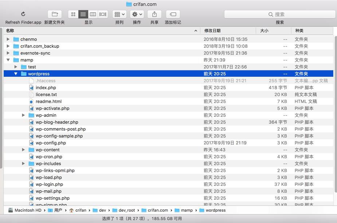The image size is (337, 223).
Task: Switch to icon view mode
Action: tap(73, 15)
